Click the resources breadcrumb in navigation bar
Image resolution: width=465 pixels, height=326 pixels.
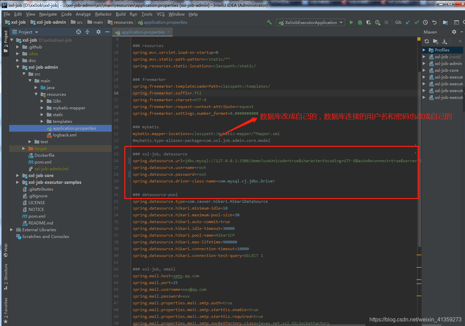point(121,22)
